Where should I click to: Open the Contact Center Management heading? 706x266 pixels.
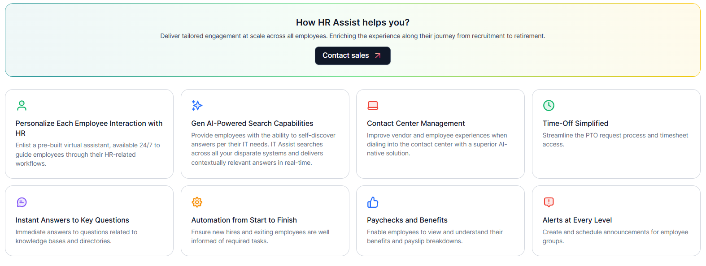[x=416, y=123]
